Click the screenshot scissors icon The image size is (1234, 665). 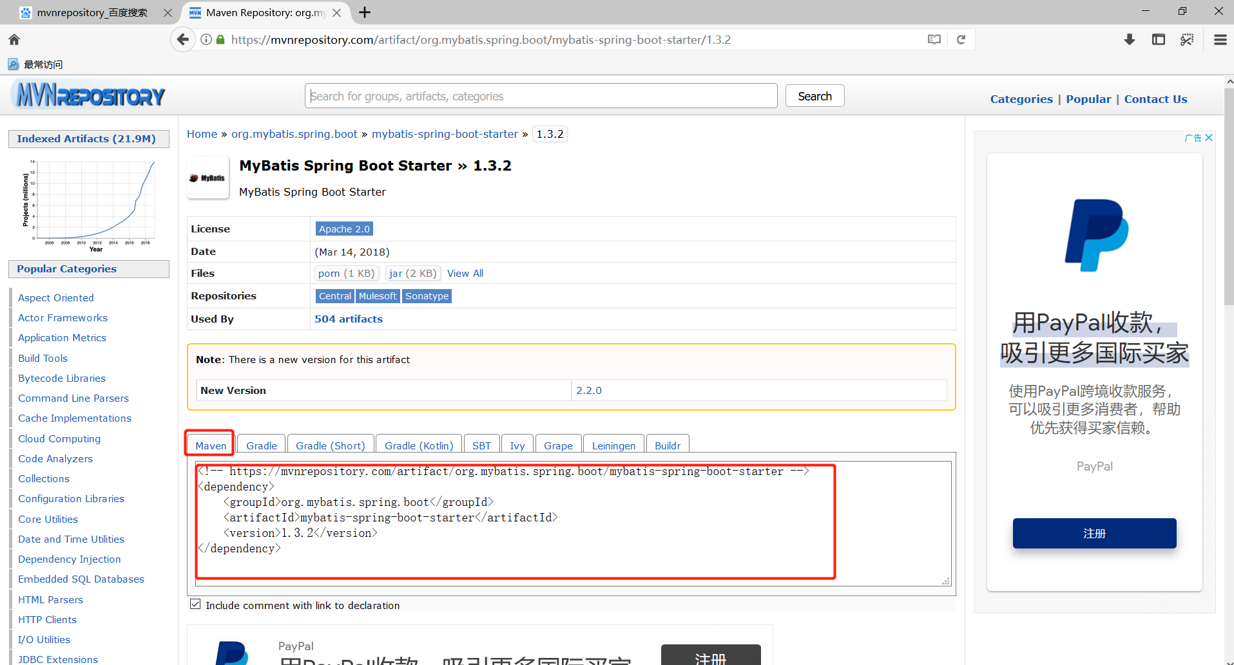(x=1187, y=39)
